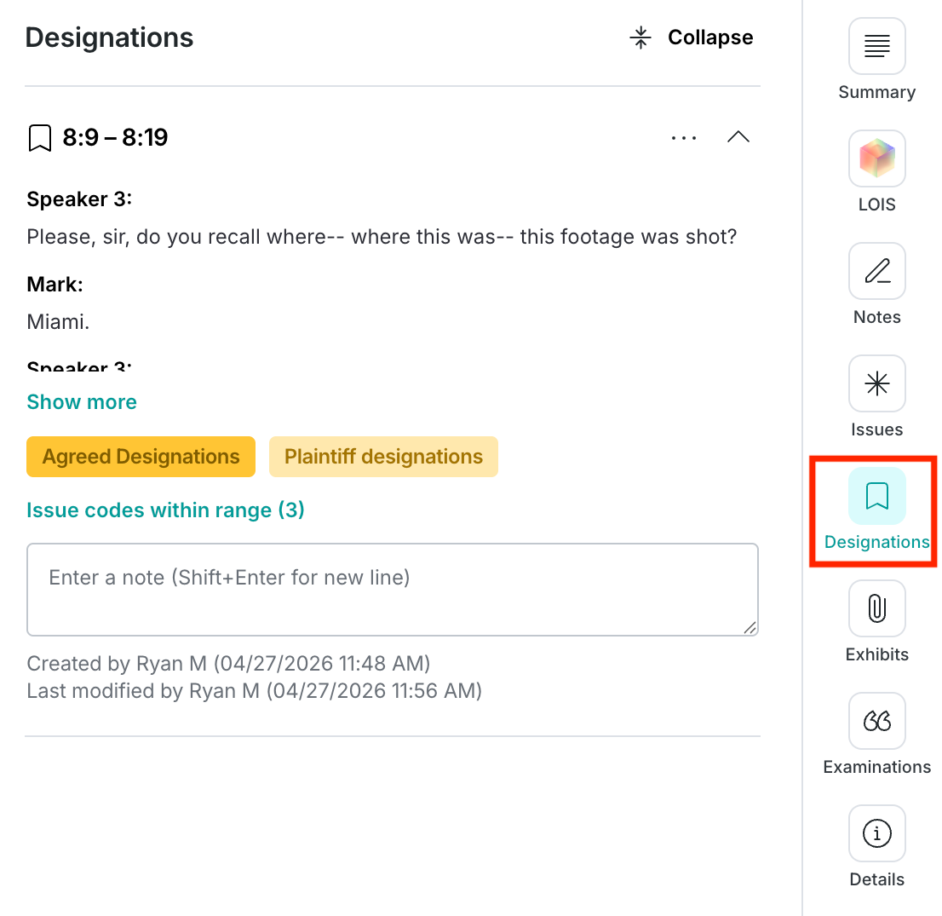Open the Exhibits paperclip icon

tap(876, 608)
